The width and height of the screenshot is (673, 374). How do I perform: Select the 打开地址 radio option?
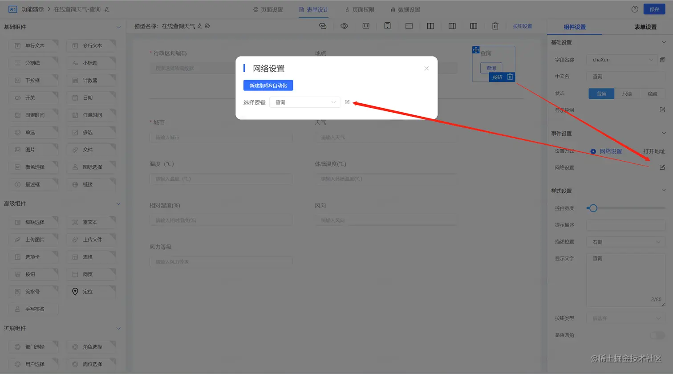[654, 151]
